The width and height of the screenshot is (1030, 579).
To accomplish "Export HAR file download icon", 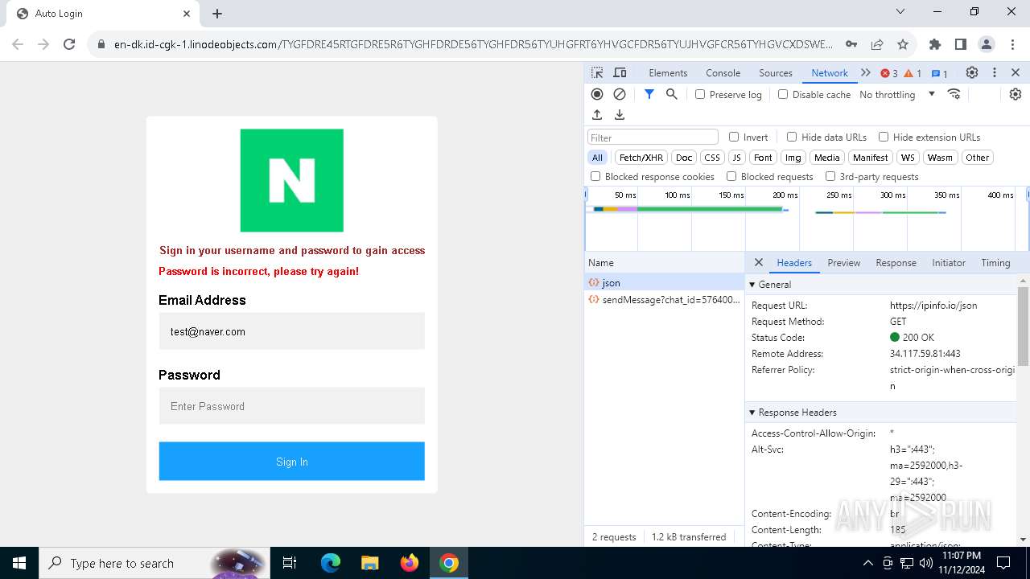I will [x=620, y=115].
